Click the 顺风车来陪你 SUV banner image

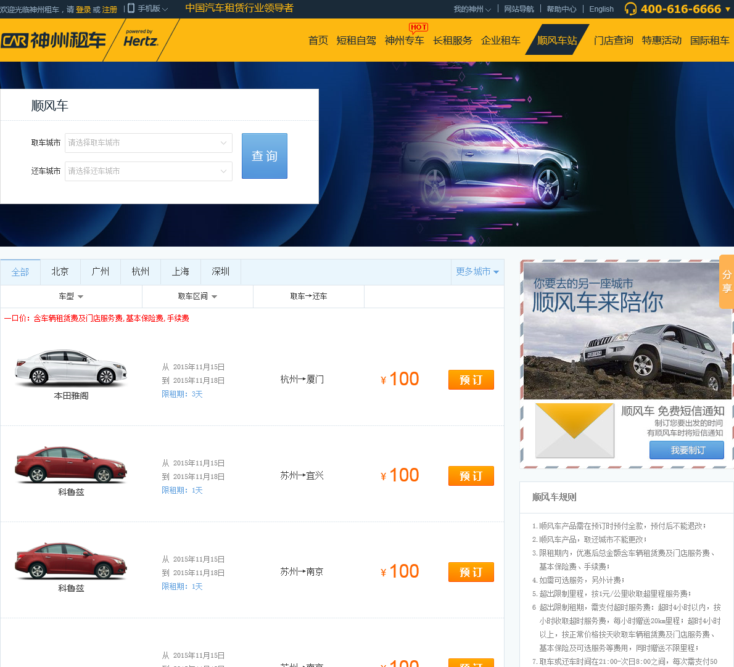627,330
